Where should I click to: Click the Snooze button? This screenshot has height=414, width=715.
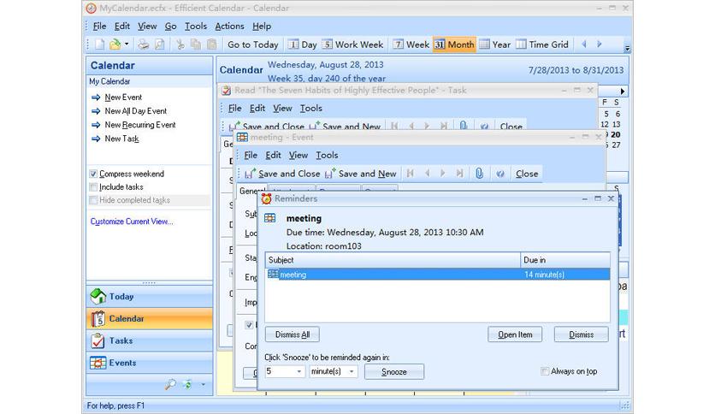tap(394, 371)
